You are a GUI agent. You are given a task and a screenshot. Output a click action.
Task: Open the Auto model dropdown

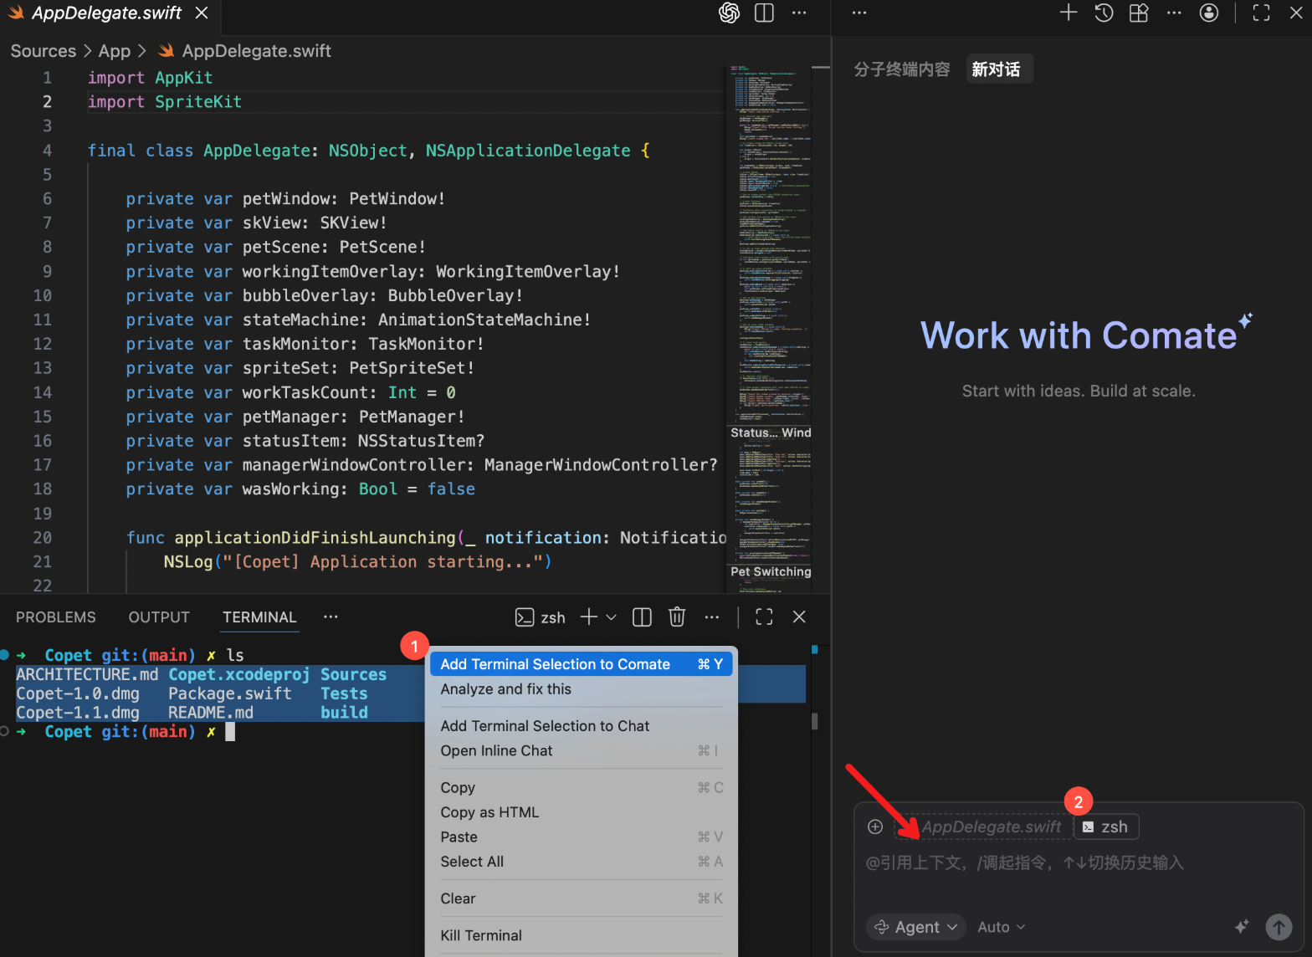[x=1001, y=927]
